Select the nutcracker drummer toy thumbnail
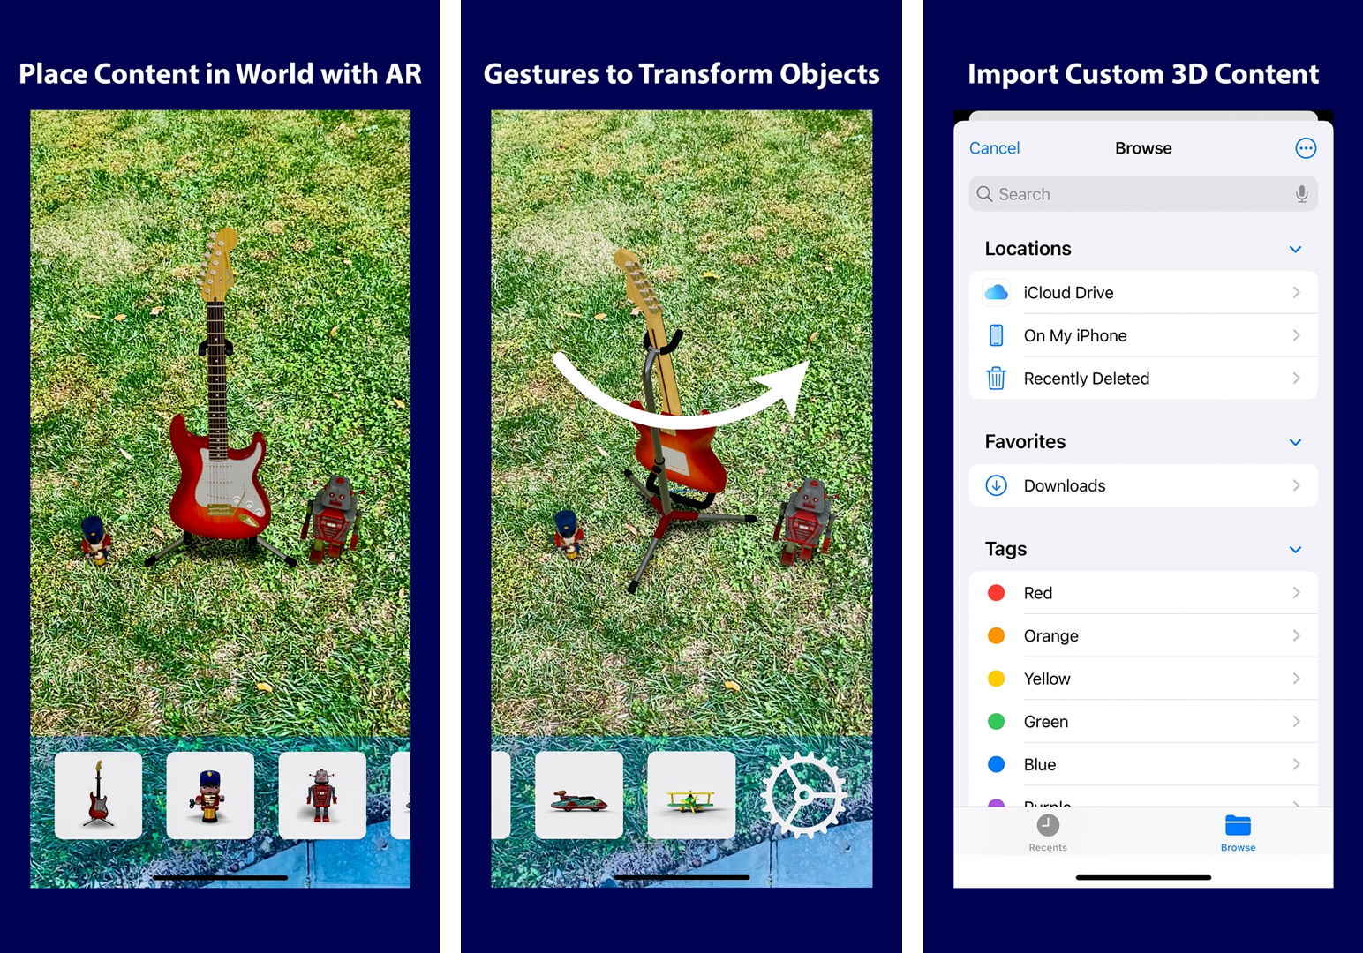1363x953 pixels. 210,795
